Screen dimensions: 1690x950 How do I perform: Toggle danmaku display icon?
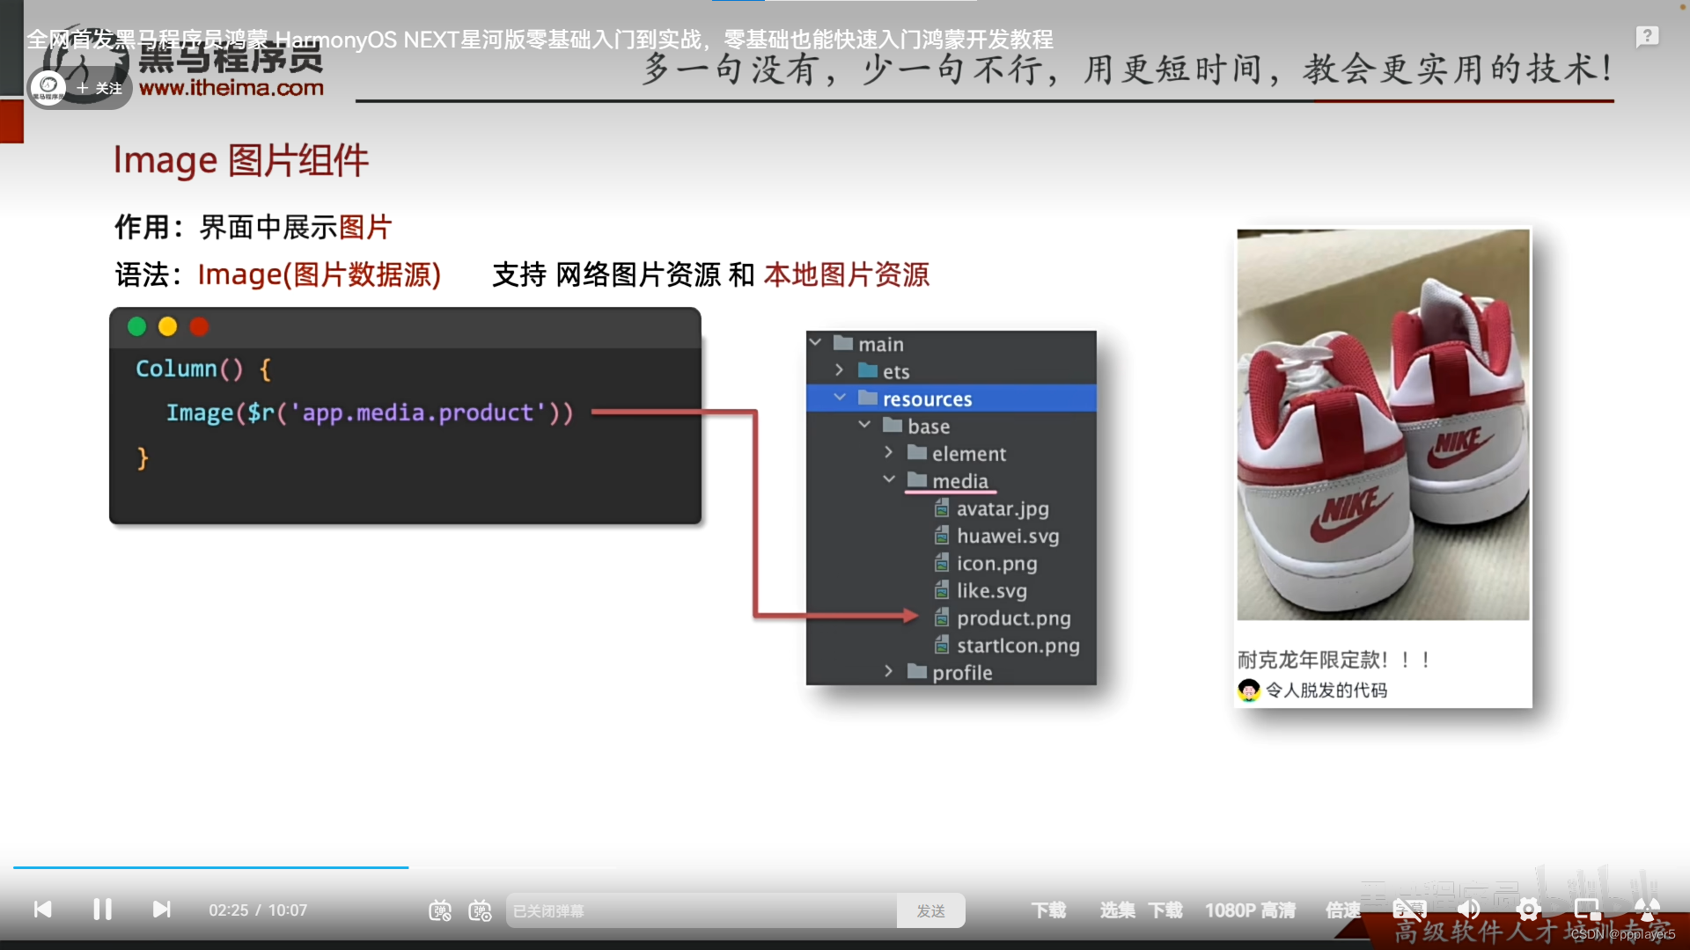click(440, 910)
